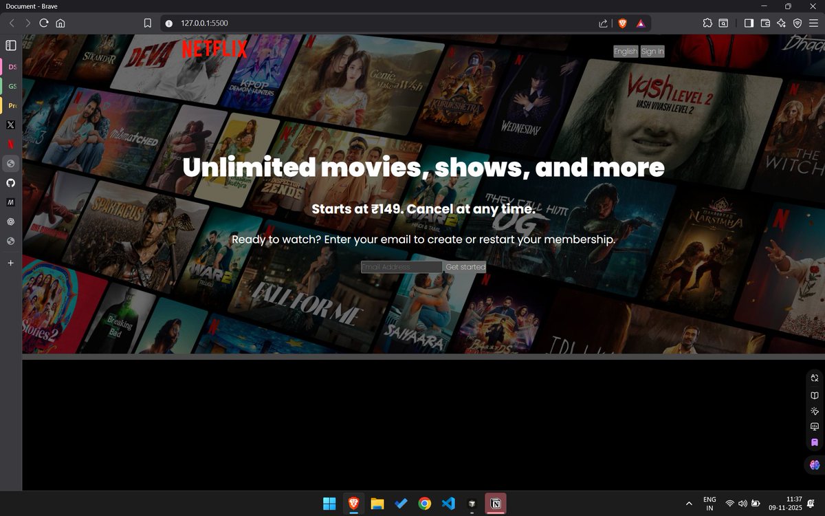
Task: Open the Wi-Fi network tray icon
Action: 730,504
